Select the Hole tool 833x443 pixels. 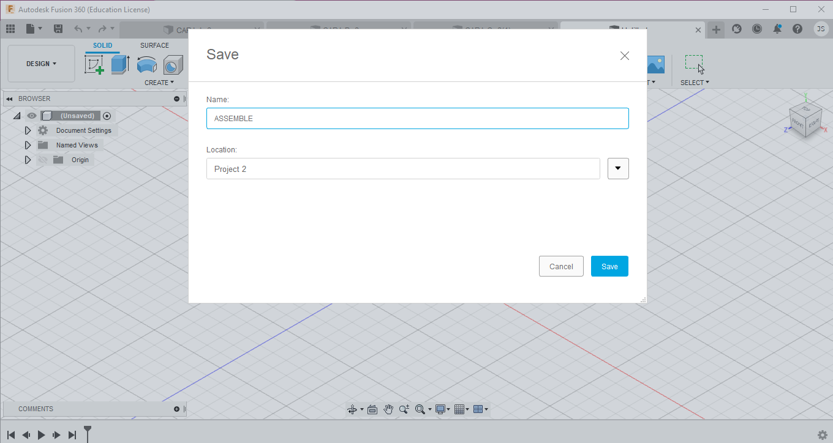point(173,64)
